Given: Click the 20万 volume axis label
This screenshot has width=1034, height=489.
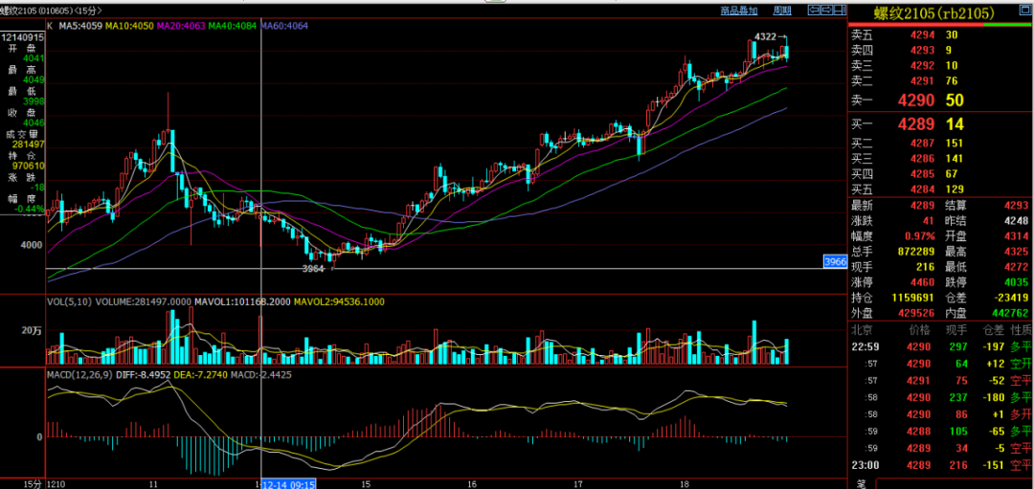Looking at the screenshot, I should coord(30,331).
